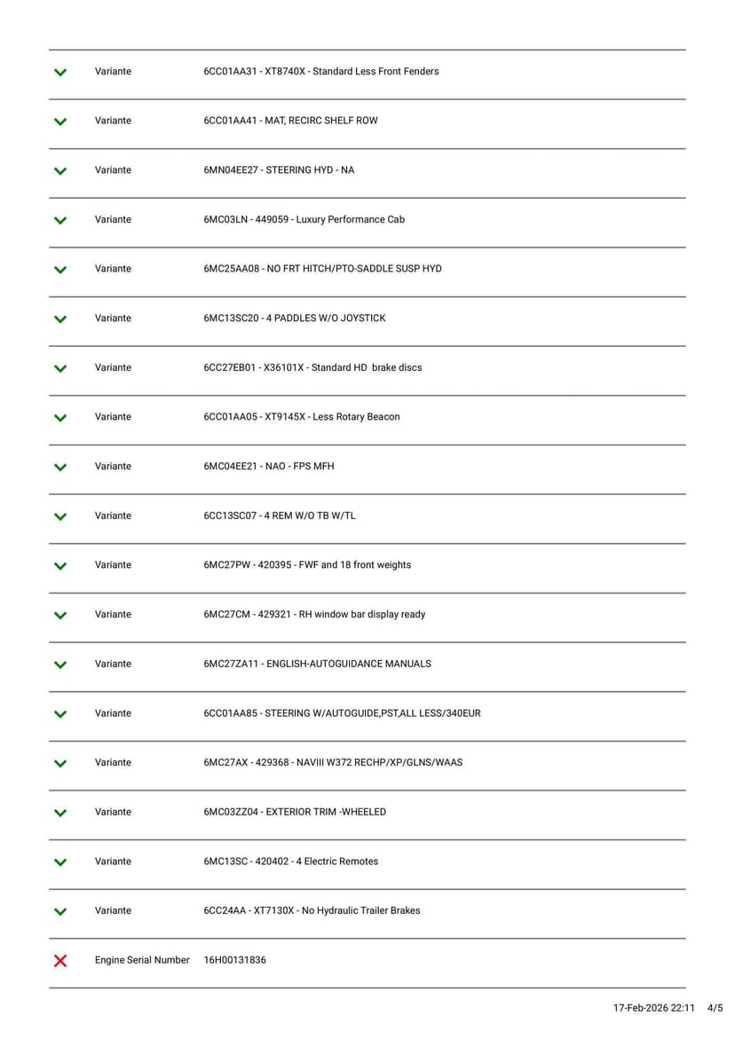The image size is (735, 1039).
Task: Expand the MAT, RECIRC SHELF ROW entry
Action: pos(60,122)
